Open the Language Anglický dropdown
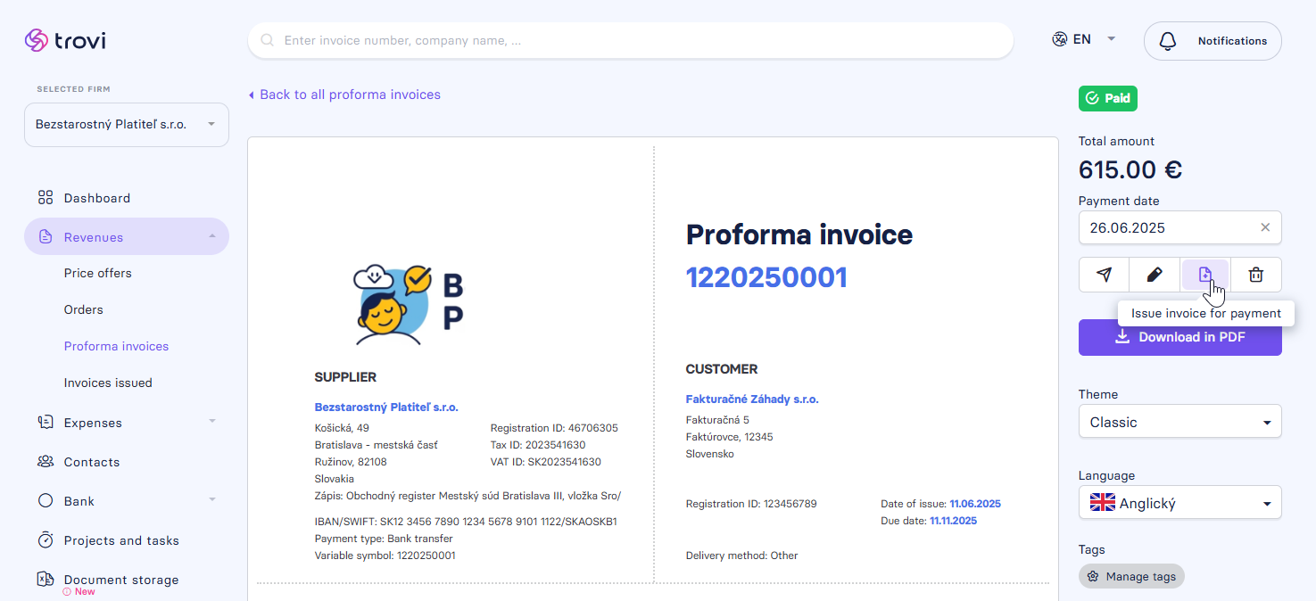1316x601 pixels. (x=1179, y=503)
